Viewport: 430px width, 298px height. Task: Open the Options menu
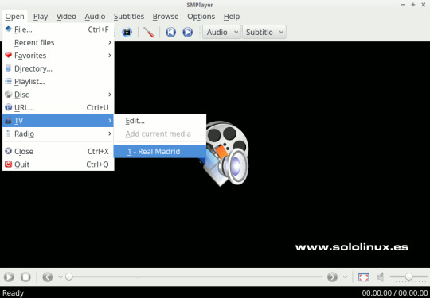[201, 17]
